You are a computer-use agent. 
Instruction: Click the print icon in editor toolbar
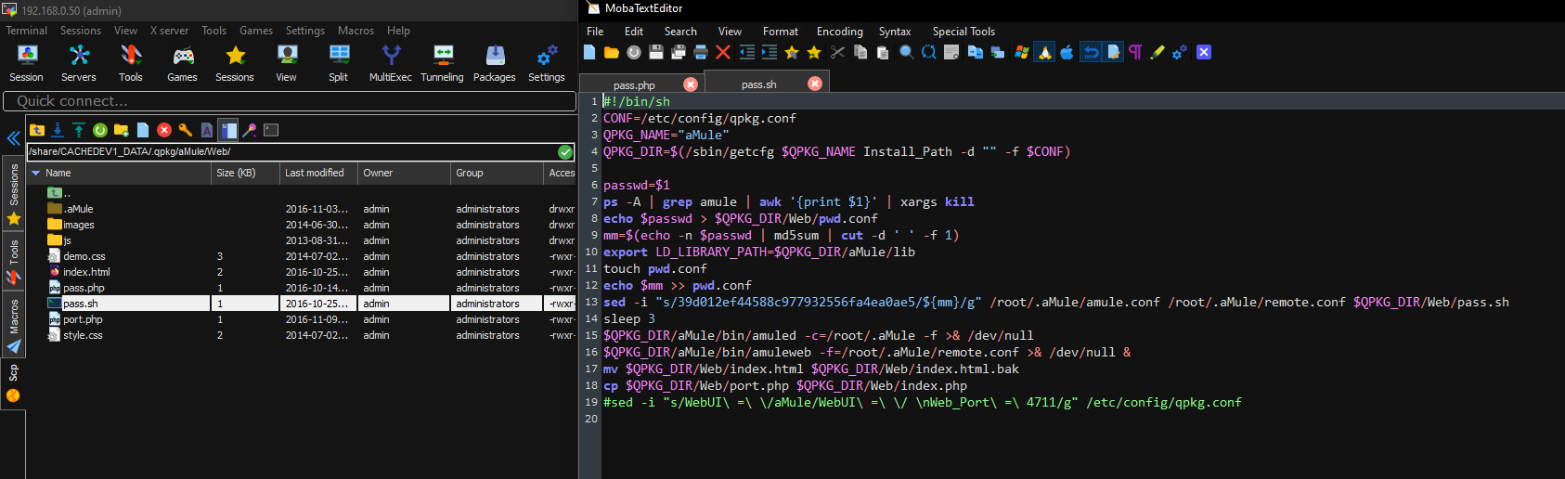tap(701, 53)
